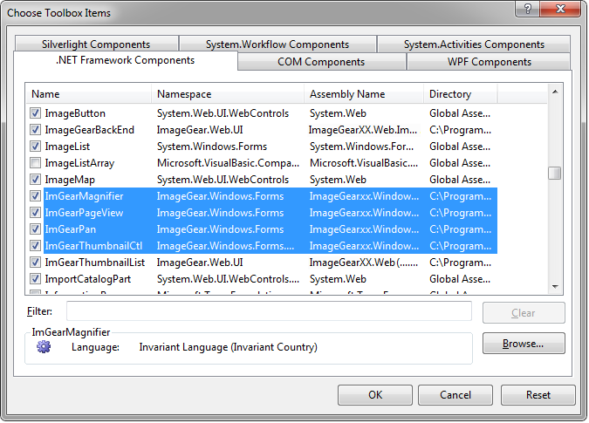The width and height of the screenshot is (589, 423).
Task: Sort list by Name column header
Action: coord(89,94)
